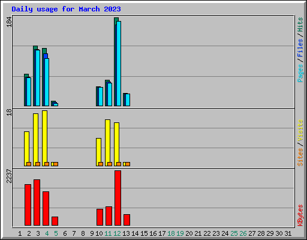Screen dimensions: 307x240
Task: Select the red KBytes bar for day 4
Action: pos(46,209)
